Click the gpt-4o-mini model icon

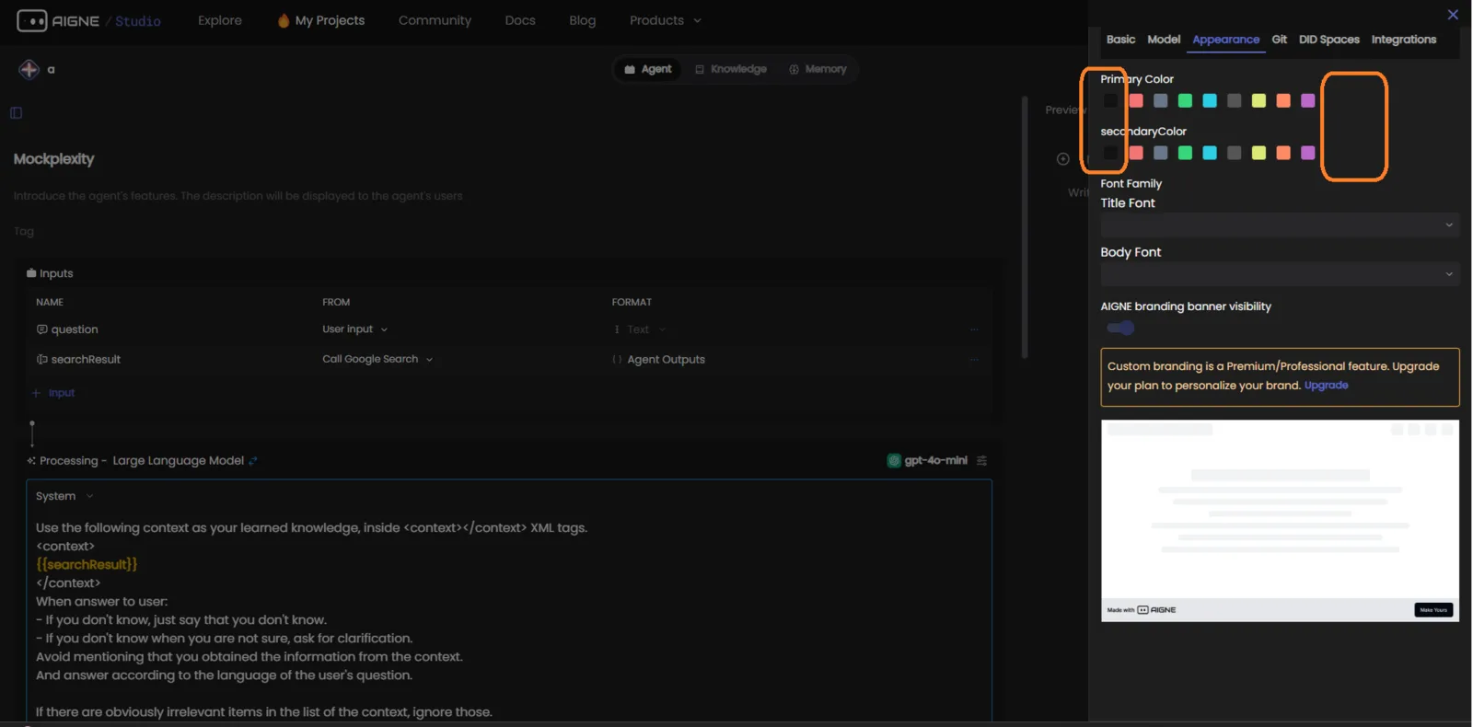pos(894,460)
